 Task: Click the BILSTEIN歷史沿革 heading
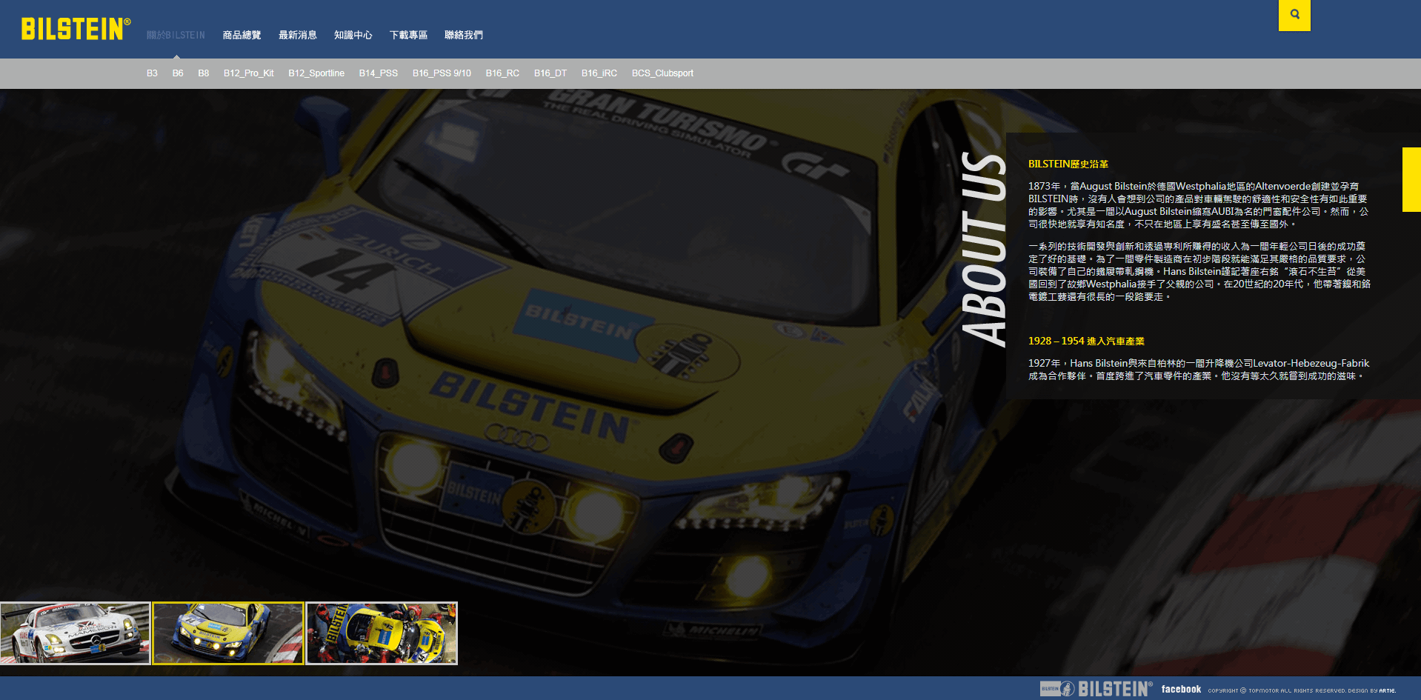pyautogui.click(x=1068, y=164)
